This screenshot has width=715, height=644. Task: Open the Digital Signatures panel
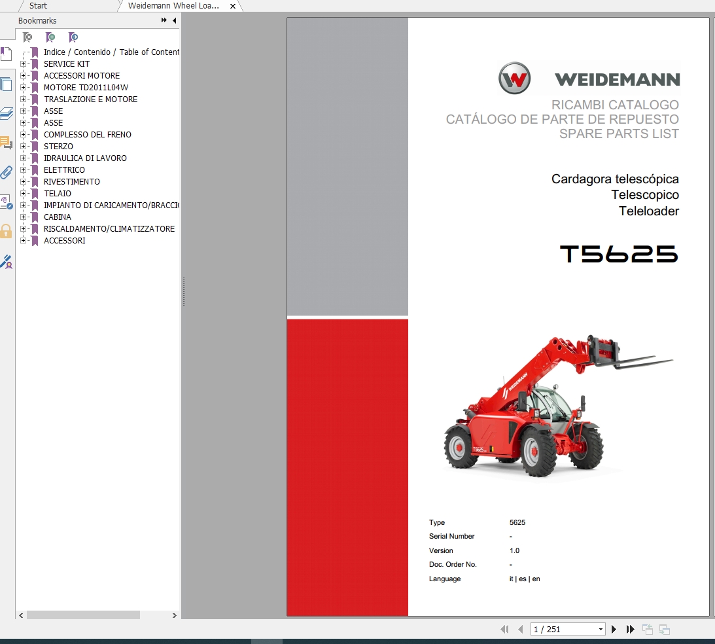[7, 262]
